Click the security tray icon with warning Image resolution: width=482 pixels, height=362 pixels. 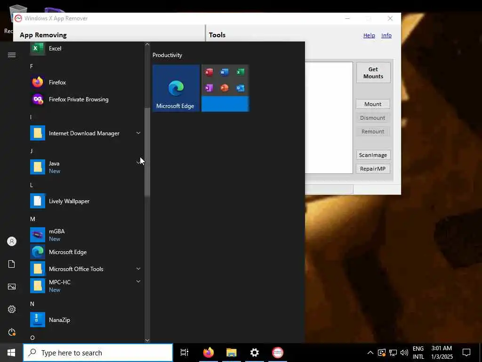click(x=382, y=353)
